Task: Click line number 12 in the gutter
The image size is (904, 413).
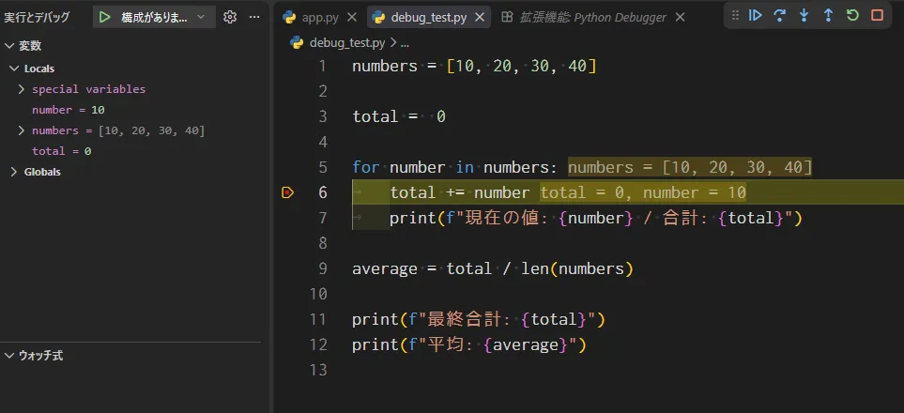Action: [x=318, y=344]
